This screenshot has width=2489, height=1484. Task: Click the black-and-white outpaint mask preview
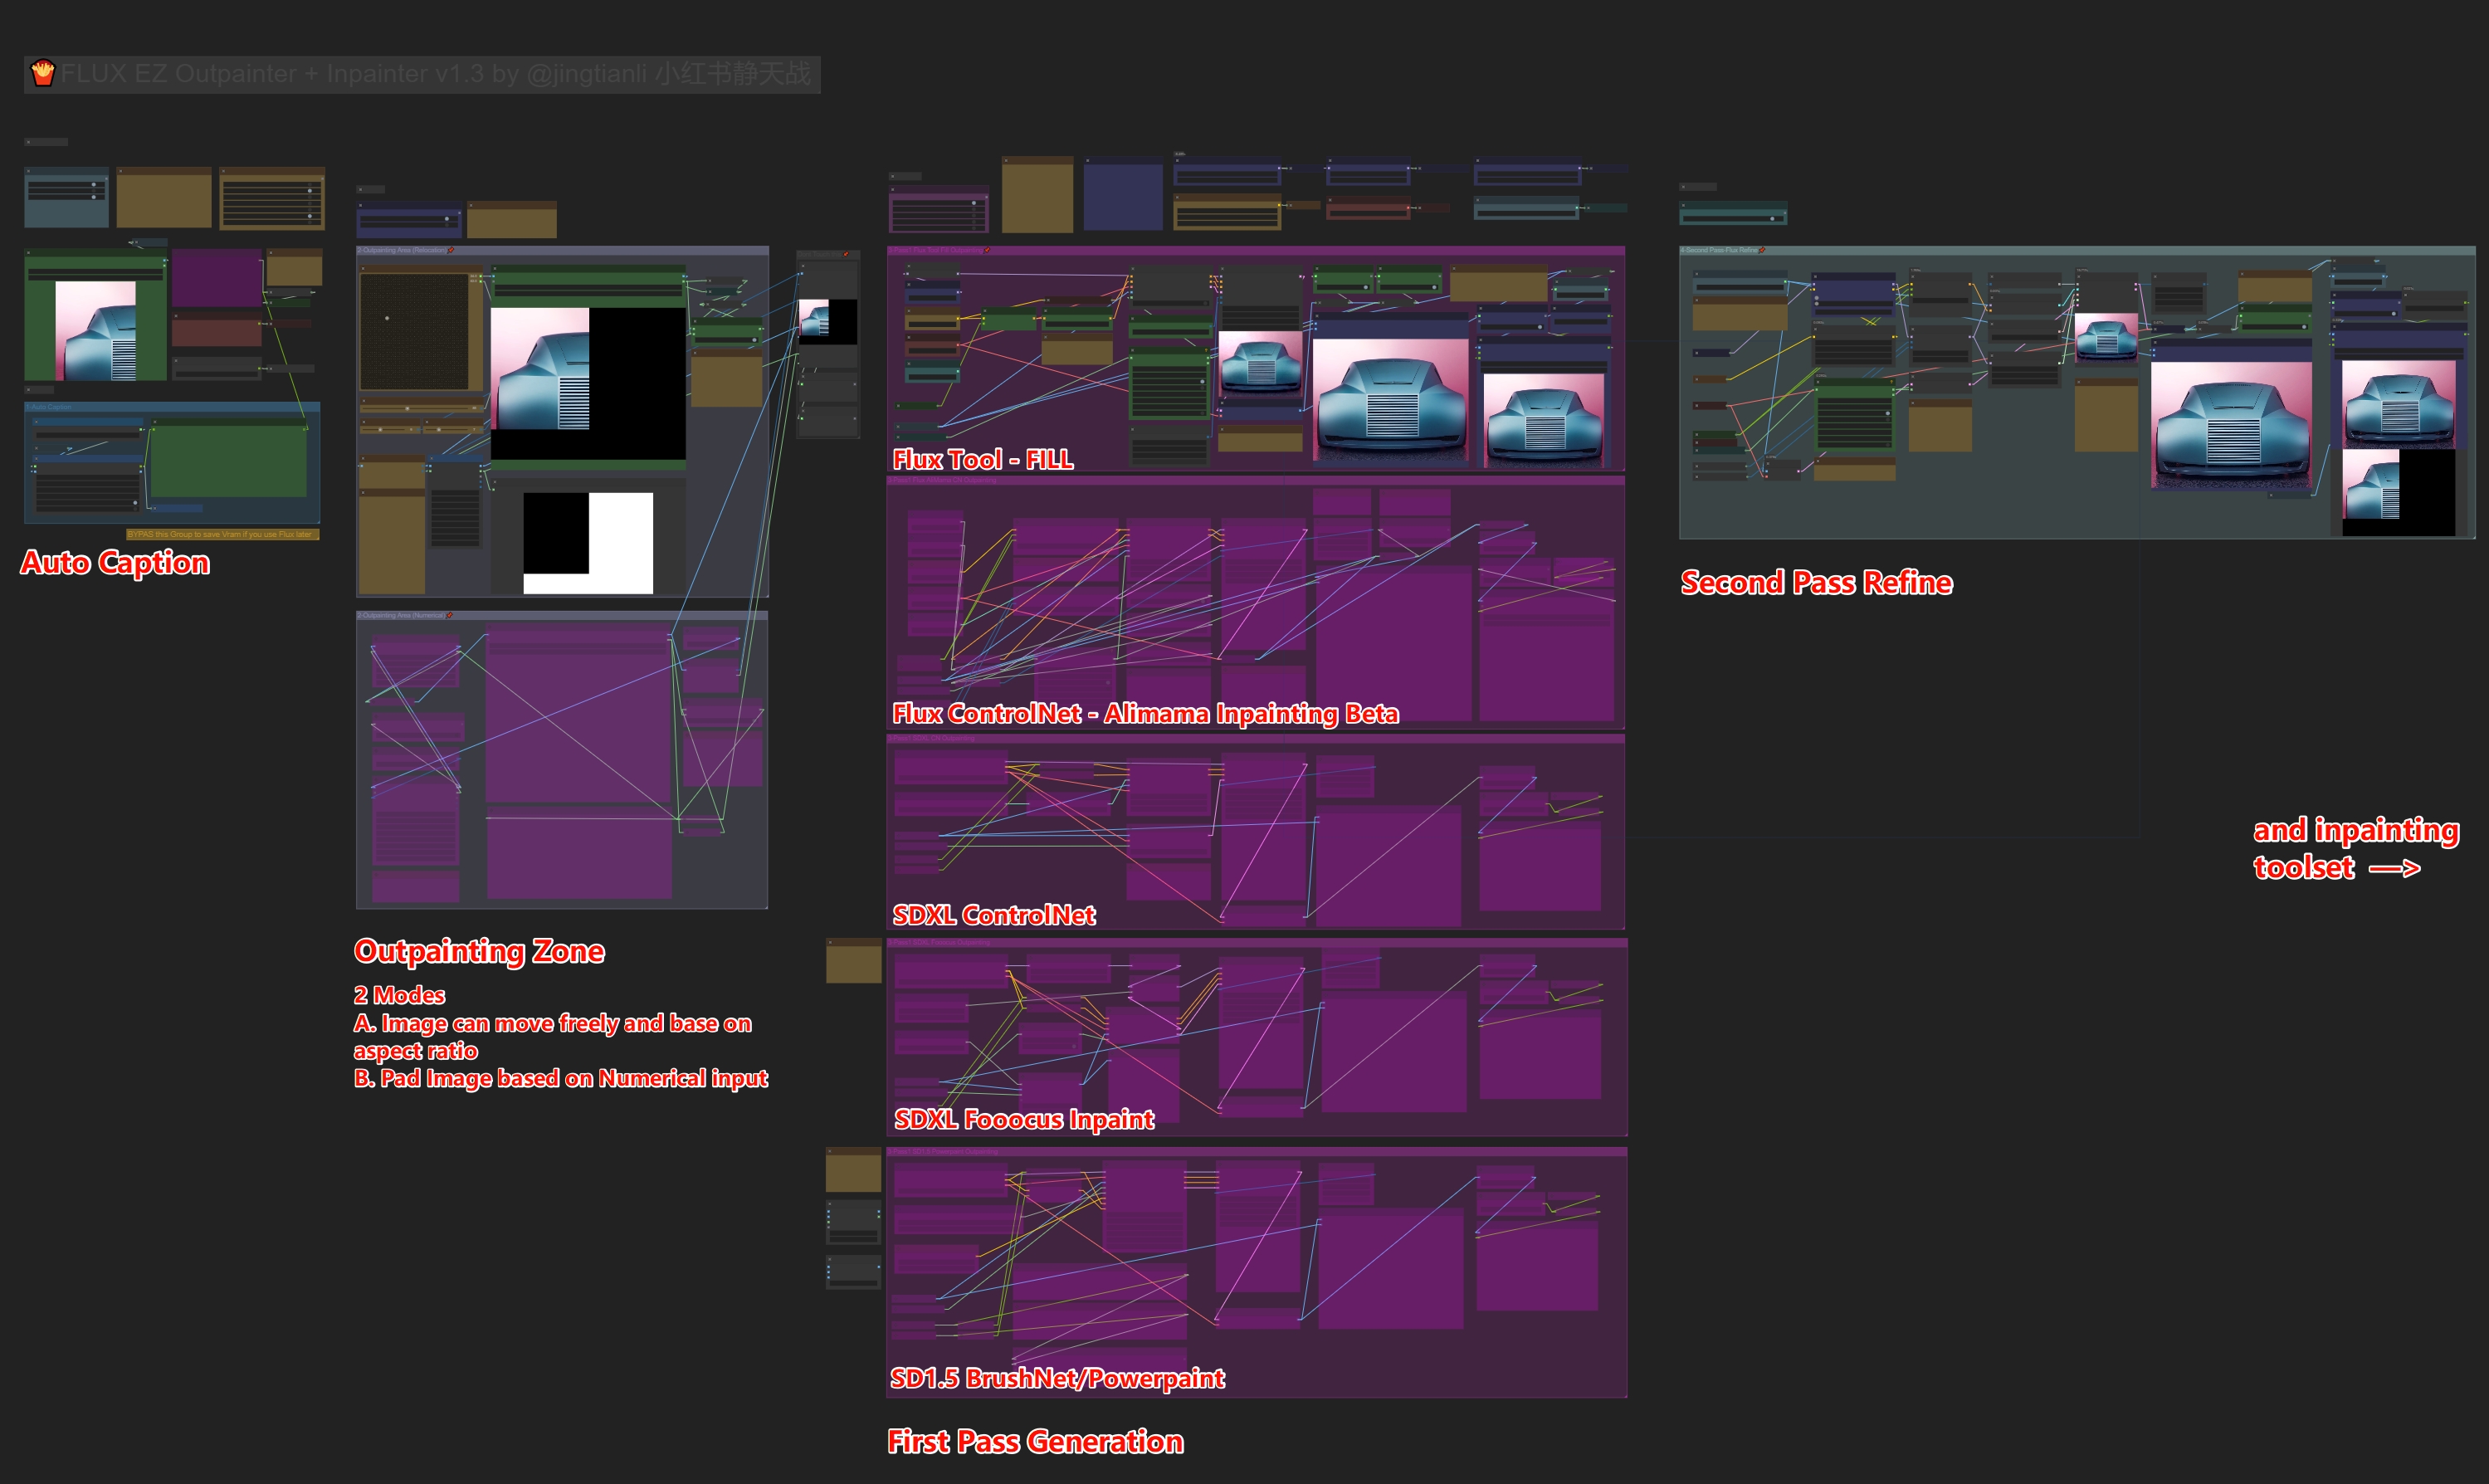(588, 543)
